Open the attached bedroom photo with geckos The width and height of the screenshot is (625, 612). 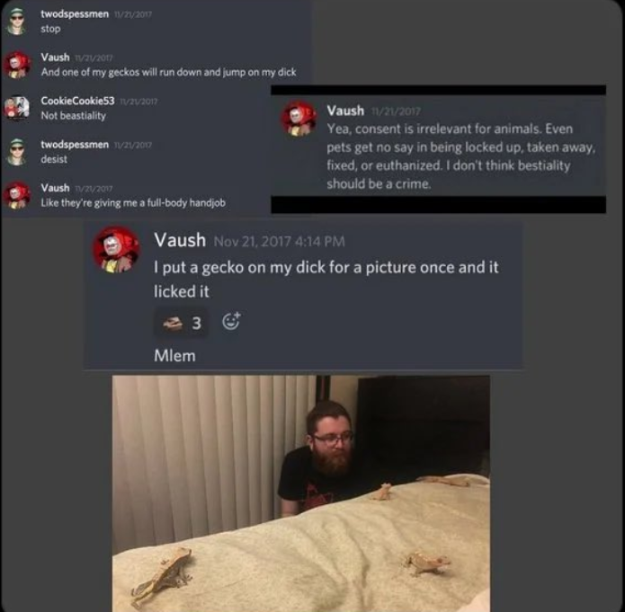[301, 493]
